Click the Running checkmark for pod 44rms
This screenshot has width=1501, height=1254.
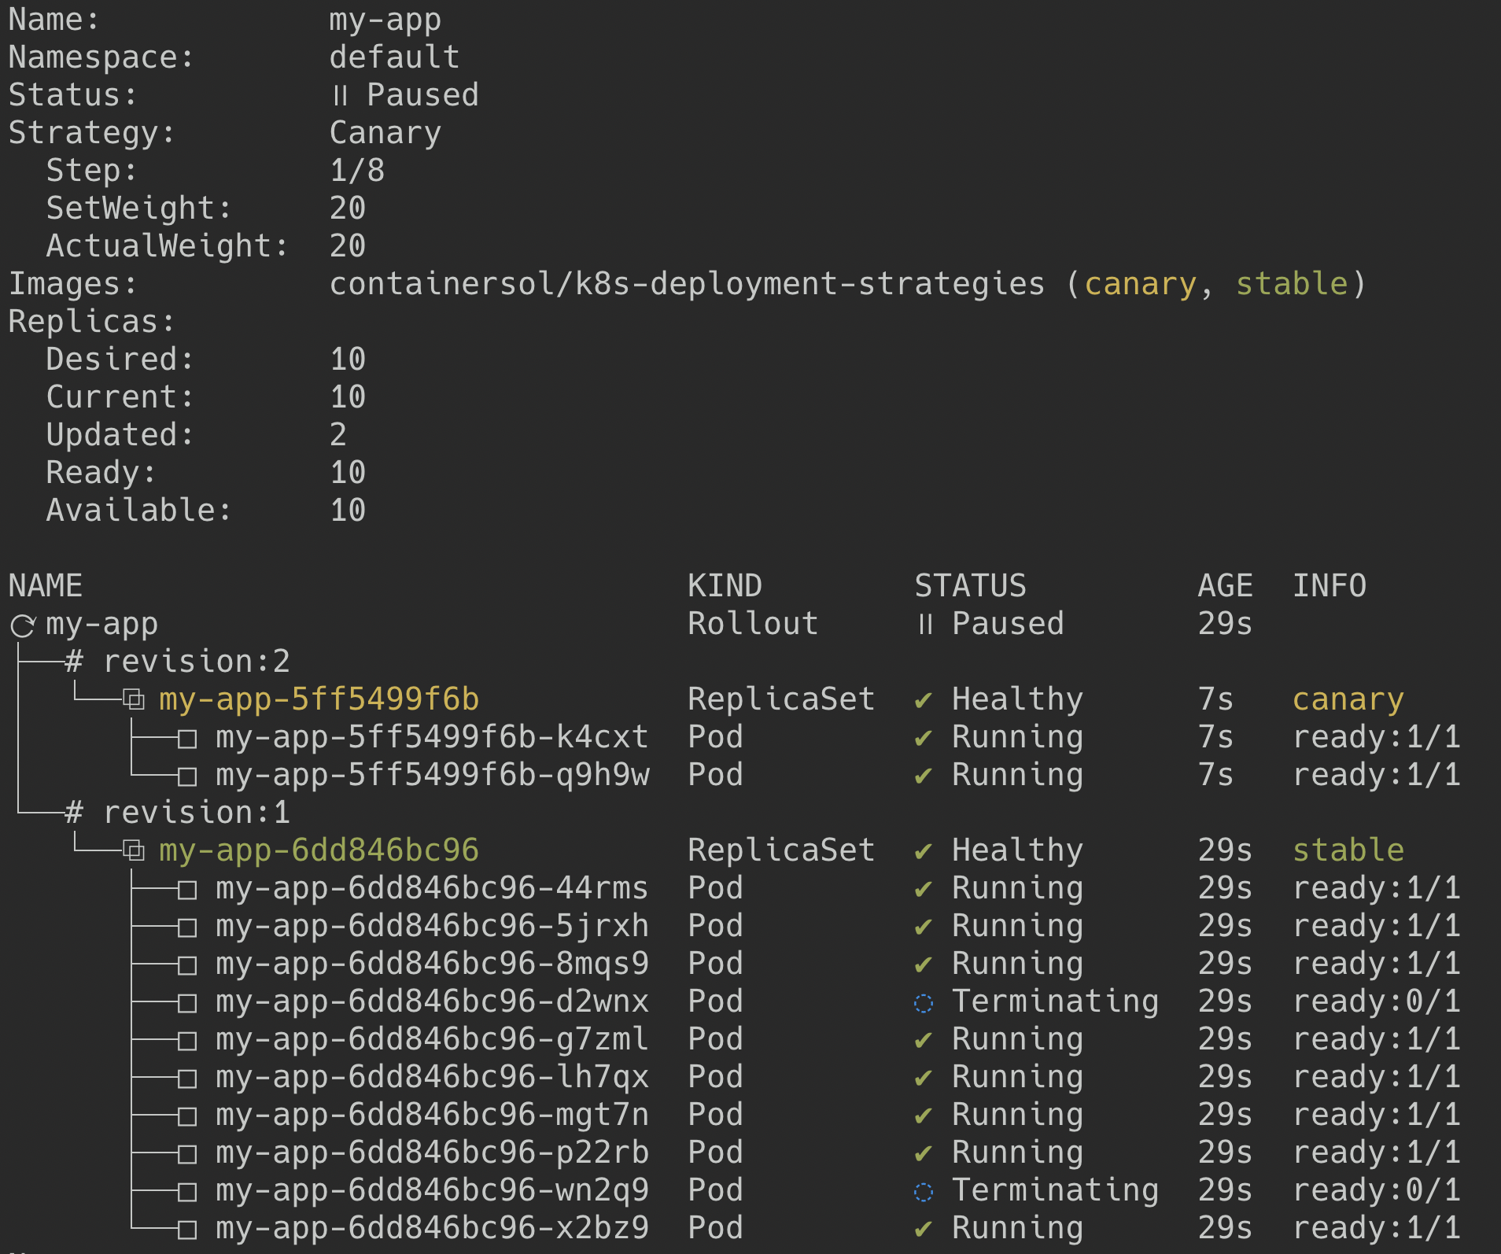click(x=924, y=889)
